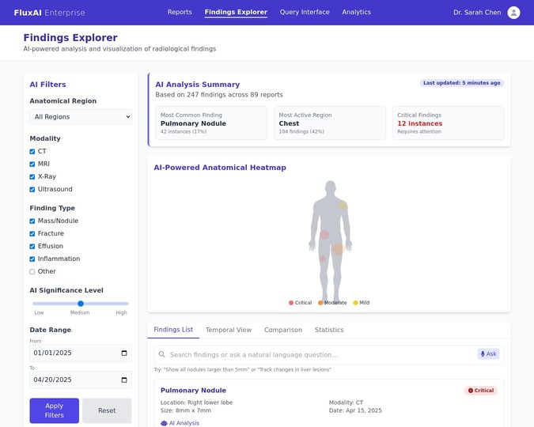Open the Reports nav item

pos(180,13)
